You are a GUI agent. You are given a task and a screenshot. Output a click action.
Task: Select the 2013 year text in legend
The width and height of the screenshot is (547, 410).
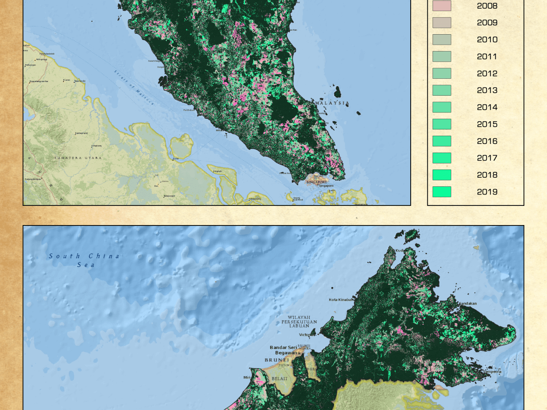click(487, 90)
